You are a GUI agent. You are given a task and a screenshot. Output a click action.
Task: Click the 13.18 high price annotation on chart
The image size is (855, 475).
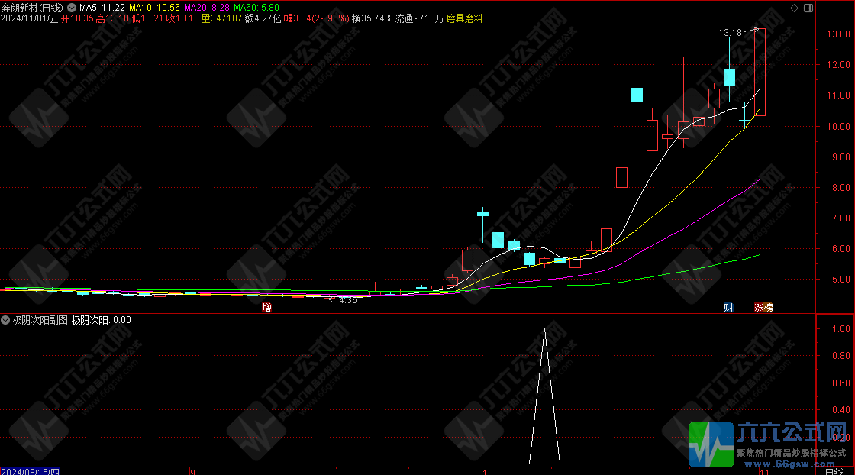pos(730,33)
